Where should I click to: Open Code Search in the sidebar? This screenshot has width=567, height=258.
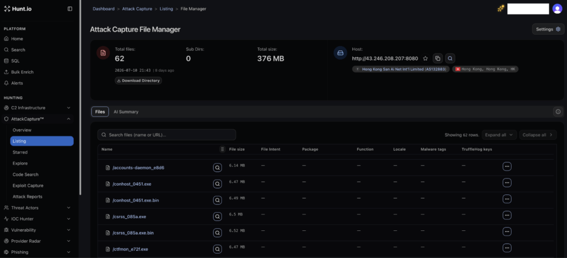pos(25,174)
